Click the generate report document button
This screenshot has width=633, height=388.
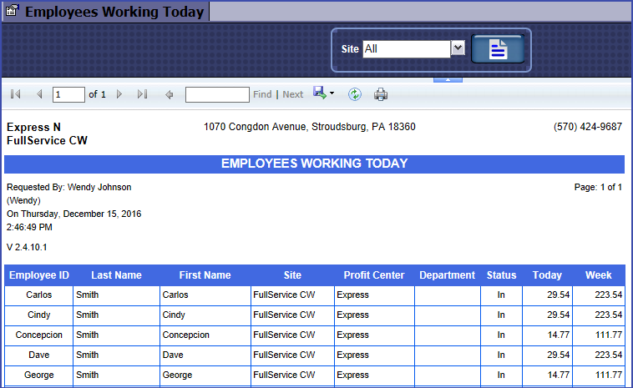click(x=498, y=49)
